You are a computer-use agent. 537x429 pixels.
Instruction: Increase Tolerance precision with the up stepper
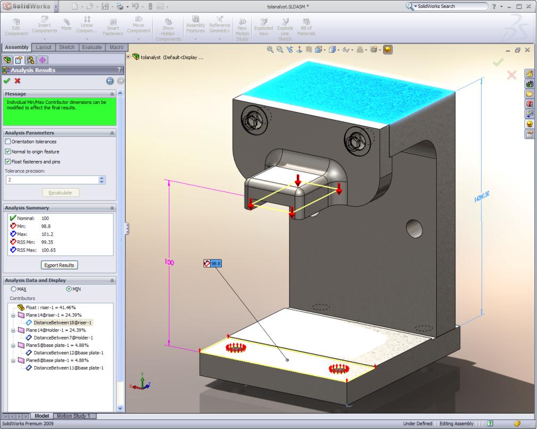102,178
